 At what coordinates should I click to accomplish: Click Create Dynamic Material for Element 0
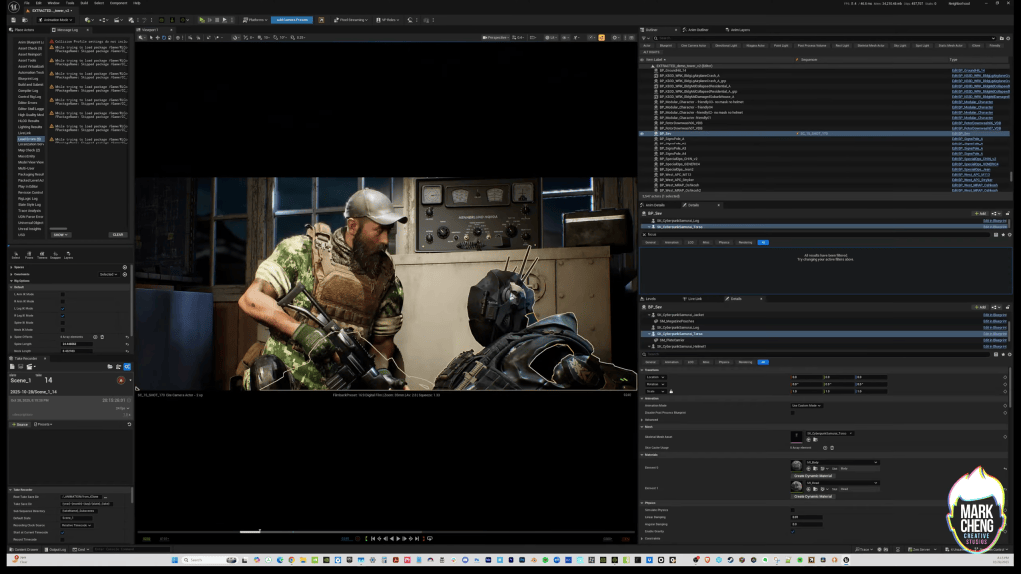point(812,475)
